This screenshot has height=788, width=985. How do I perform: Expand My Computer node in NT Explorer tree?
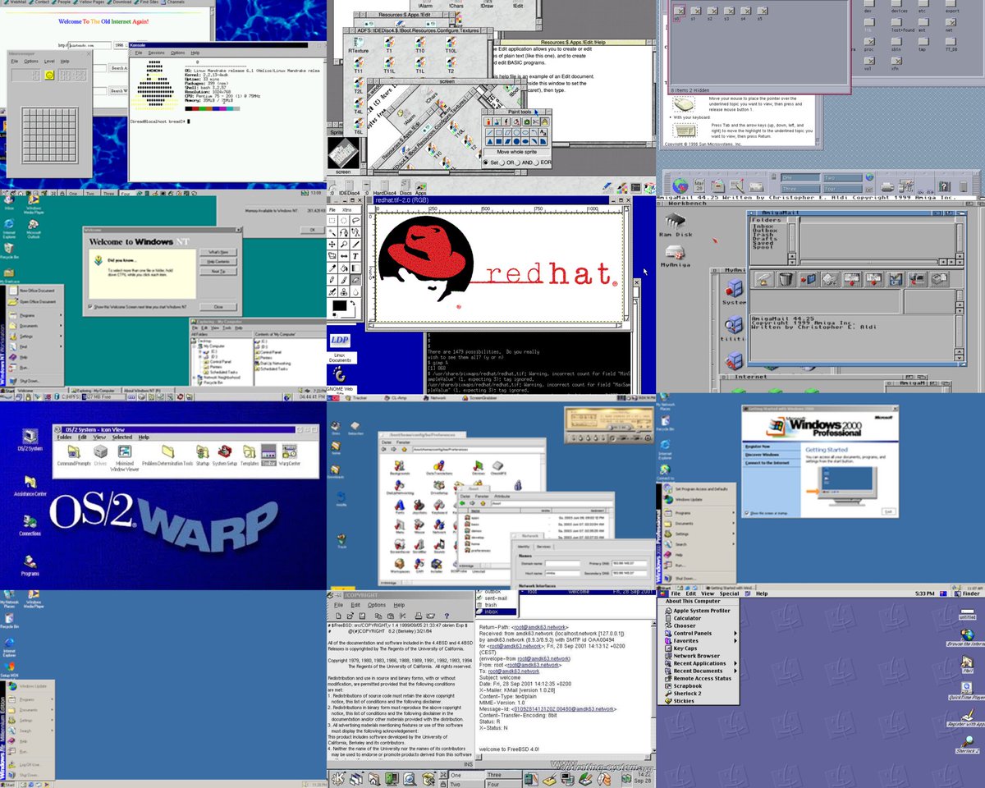[x=194, y=346]
